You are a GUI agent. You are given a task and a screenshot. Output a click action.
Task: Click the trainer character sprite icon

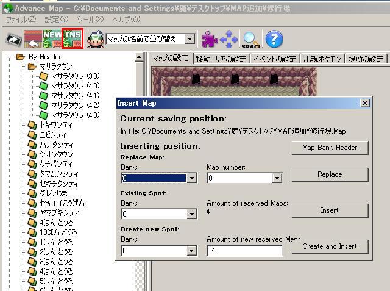pyautogui.click(x=95, y=39)
